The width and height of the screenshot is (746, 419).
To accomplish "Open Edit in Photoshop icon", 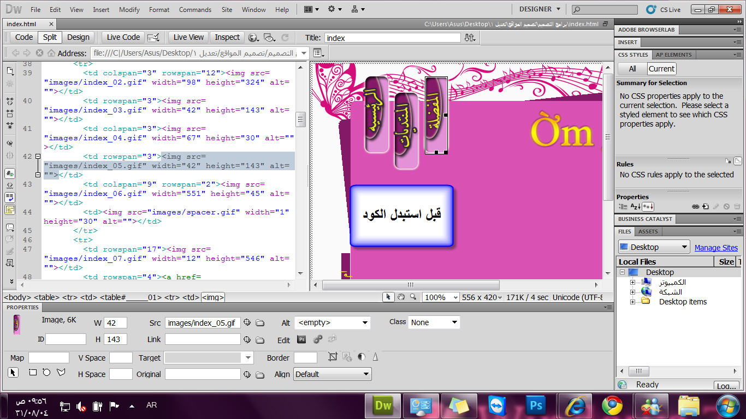I will [x=301, y=339].
